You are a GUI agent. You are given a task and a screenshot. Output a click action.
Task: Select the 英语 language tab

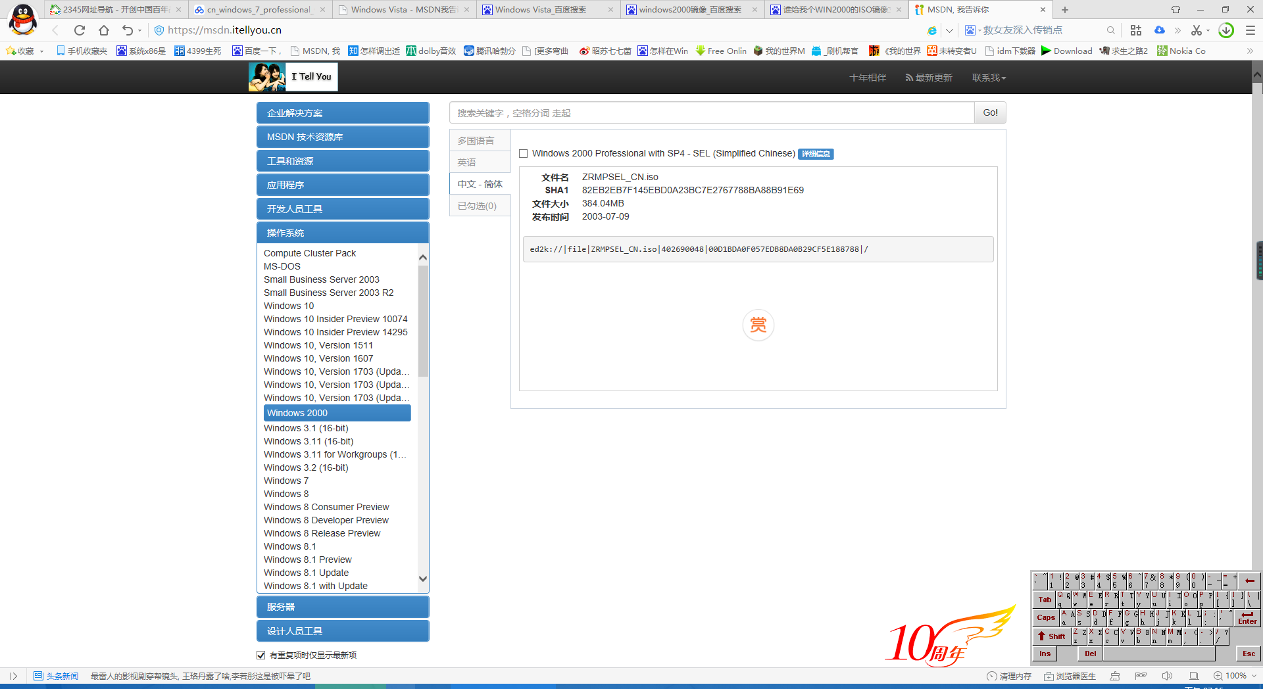[x=480, y=162]
